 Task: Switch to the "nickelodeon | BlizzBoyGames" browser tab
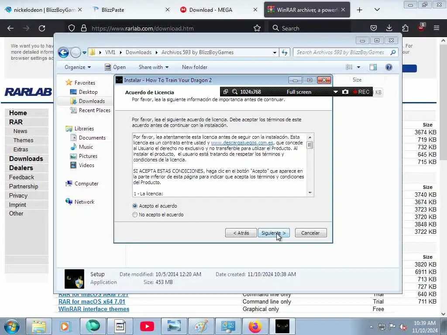click(x=44, y=10)
